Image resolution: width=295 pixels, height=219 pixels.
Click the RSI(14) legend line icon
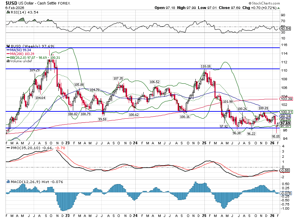(9, 12)
